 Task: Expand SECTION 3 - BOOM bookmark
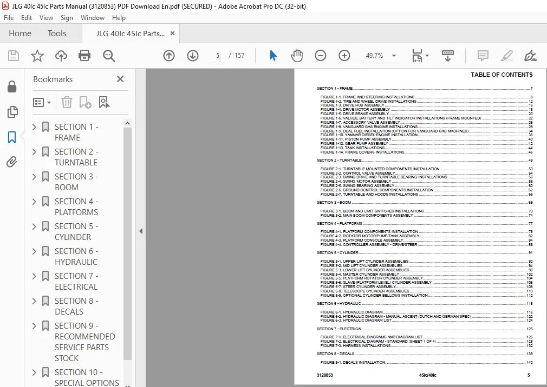point(34,177)
